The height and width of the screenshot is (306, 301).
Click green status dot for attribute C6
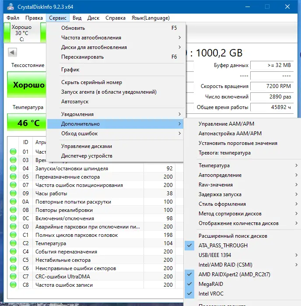pos(13,268)
